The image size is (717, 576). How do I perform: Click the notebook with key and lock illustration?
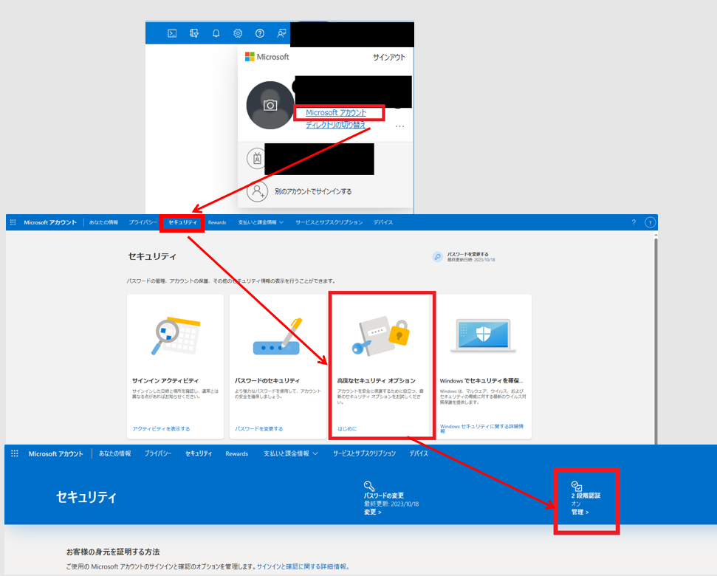click(x=381, y=336)
